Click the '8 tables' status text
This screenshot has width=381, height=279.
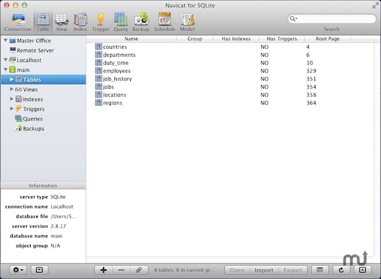tap(184, 270)
